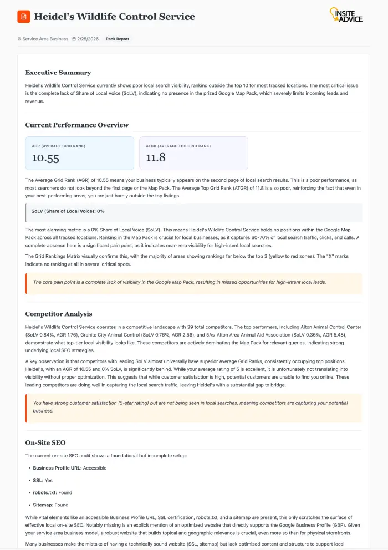This screenshot has height=550, width=388.
Task: Click the Business Profile URL list item
Action: [70, 468]
